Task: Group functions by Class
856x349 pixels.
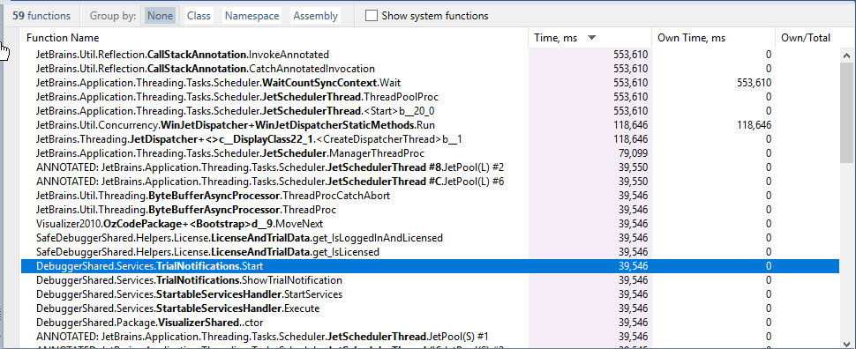Action: [x=199, y=16]
